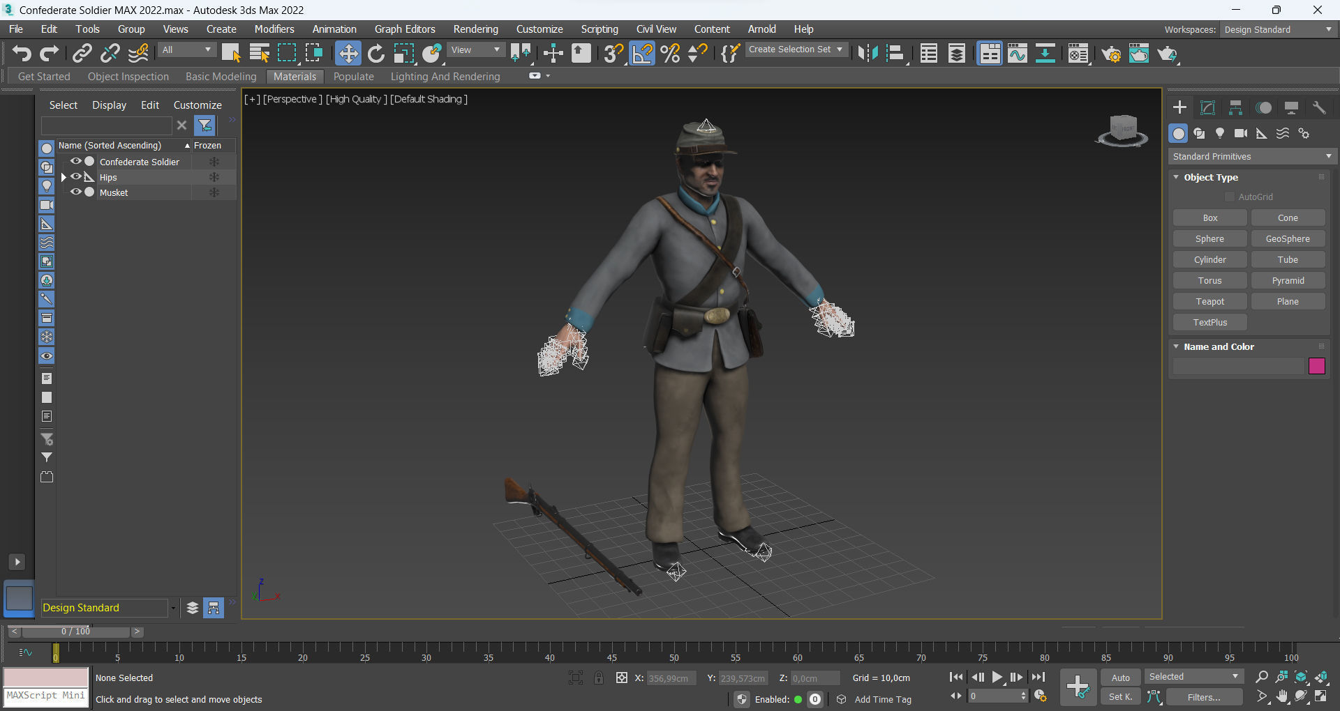
Task: Open the Curve Editor icon
Action: point(1018,54)
